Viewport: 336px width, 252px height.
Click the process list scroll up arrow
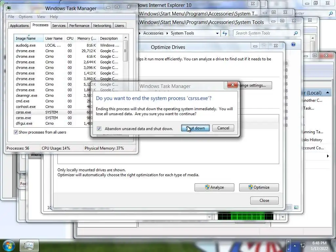(x=126, y=37)
